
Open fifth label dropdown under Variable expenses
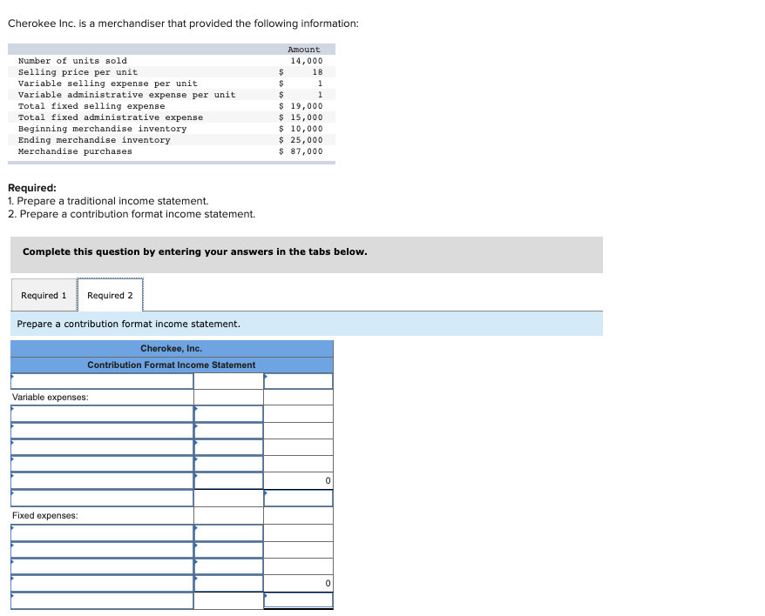point(102,481)
